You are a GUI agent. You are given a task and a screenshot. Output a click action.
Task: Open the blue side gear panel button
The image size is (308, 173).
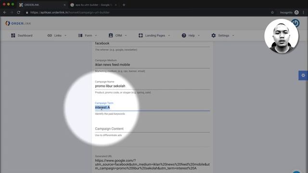pyautogui.click(x=303, y=75)
